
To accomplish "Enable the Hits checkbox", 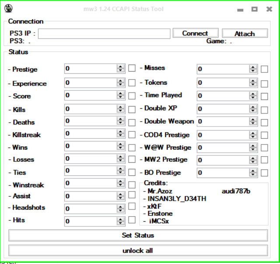I will [x=132, y=220].
